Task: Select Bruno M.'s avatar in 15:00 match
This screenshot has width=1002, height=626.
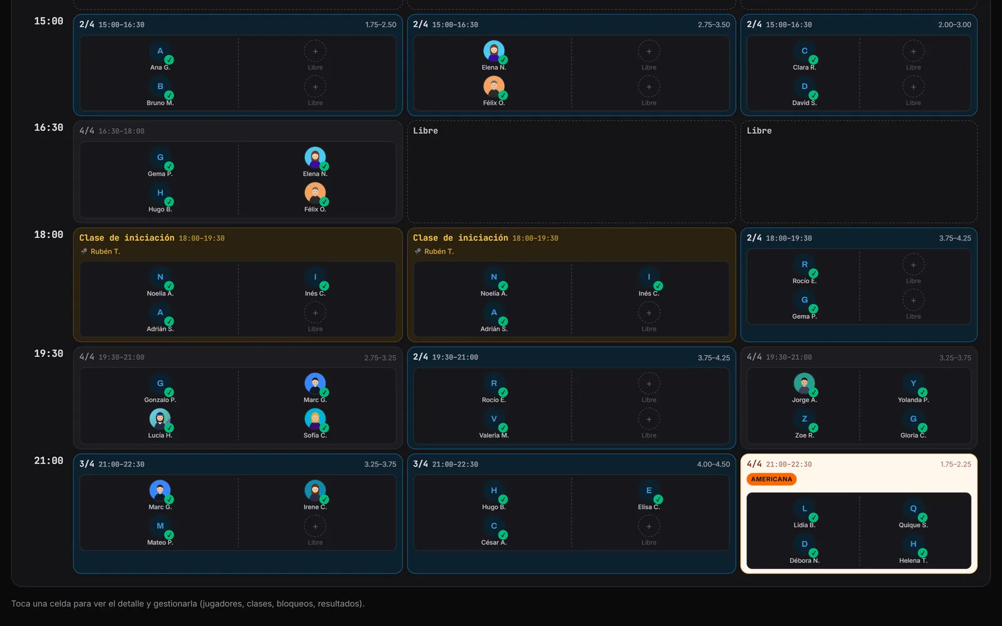Action: click(x=160, y=87)
